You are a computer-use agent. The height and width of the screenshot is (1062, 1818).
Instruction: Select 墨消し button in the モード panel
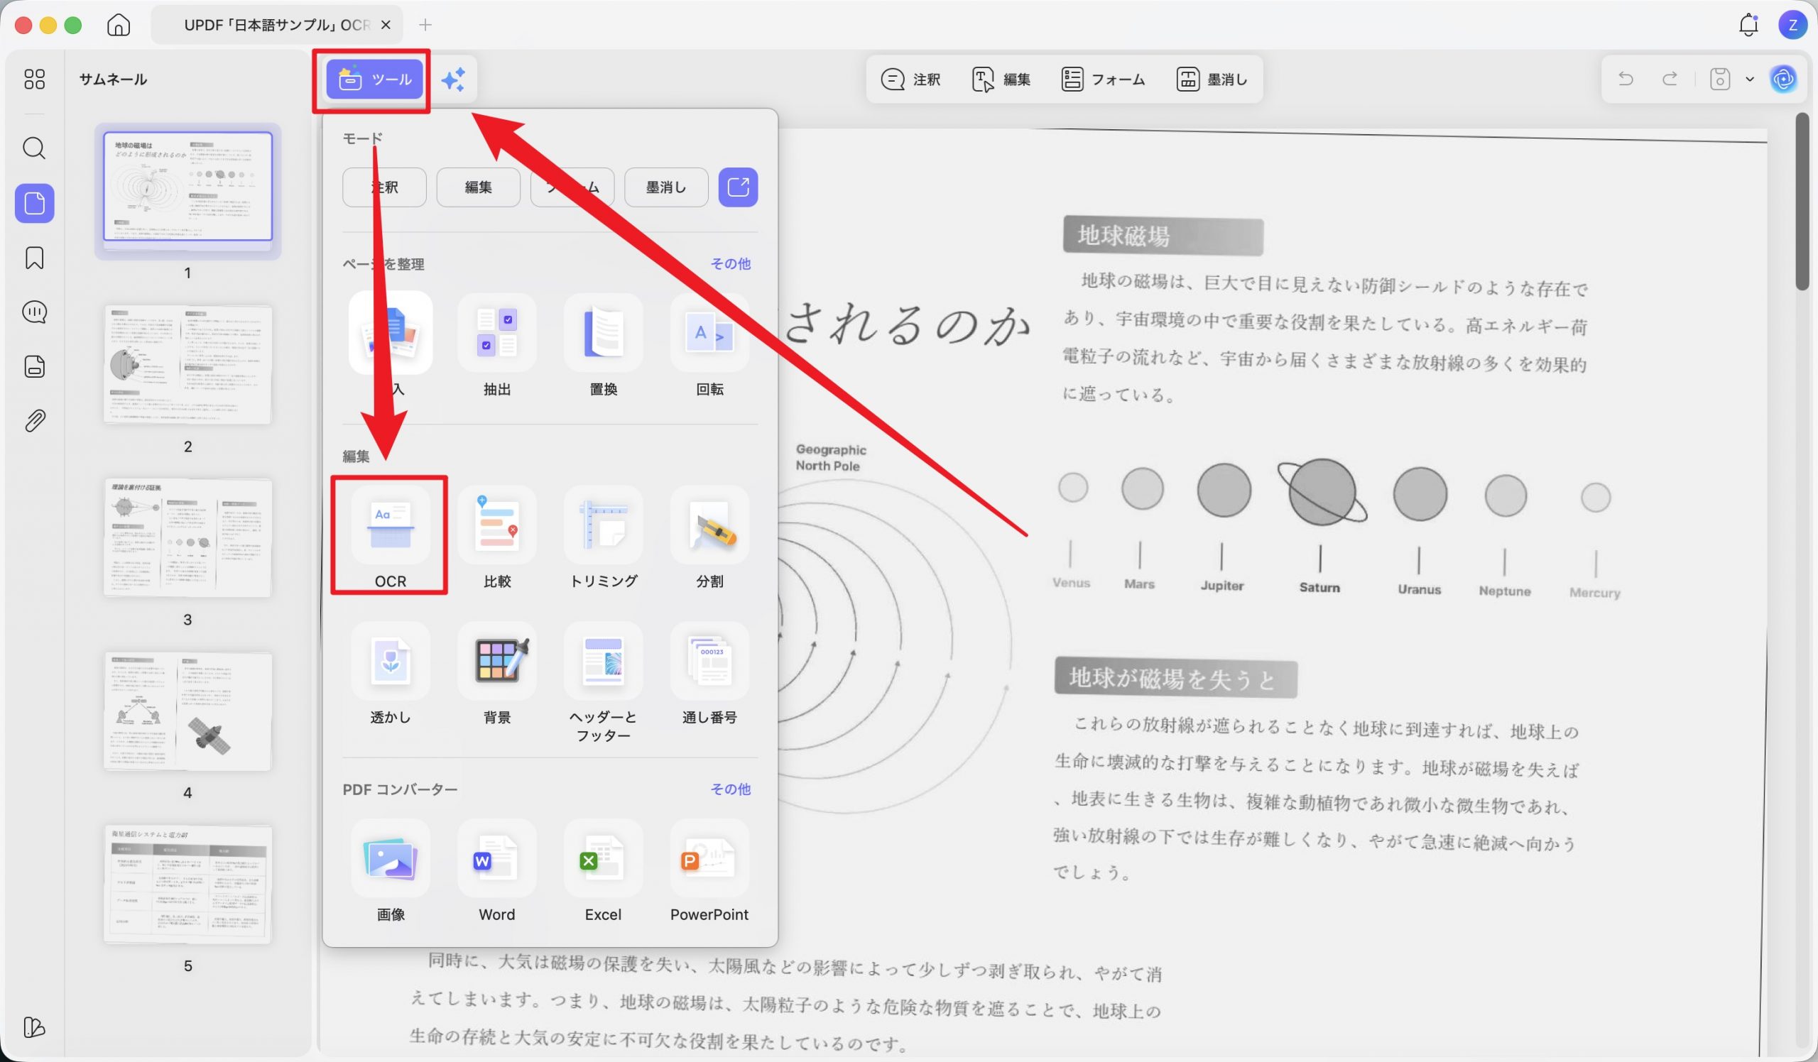click(666, 187)
